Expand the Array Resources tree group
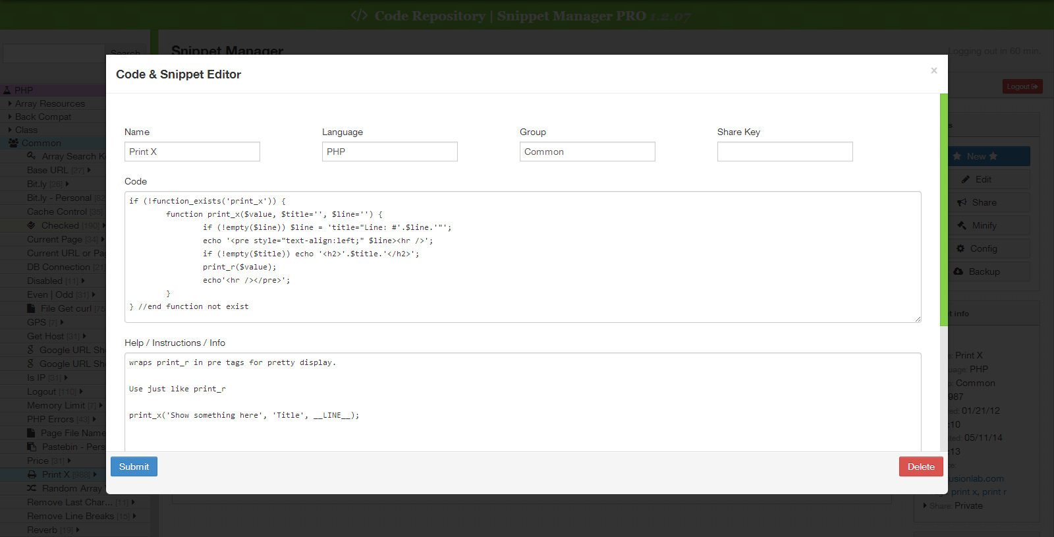Screen dimensions: 1054x537 pyautogui.click(x=10, y=103)
